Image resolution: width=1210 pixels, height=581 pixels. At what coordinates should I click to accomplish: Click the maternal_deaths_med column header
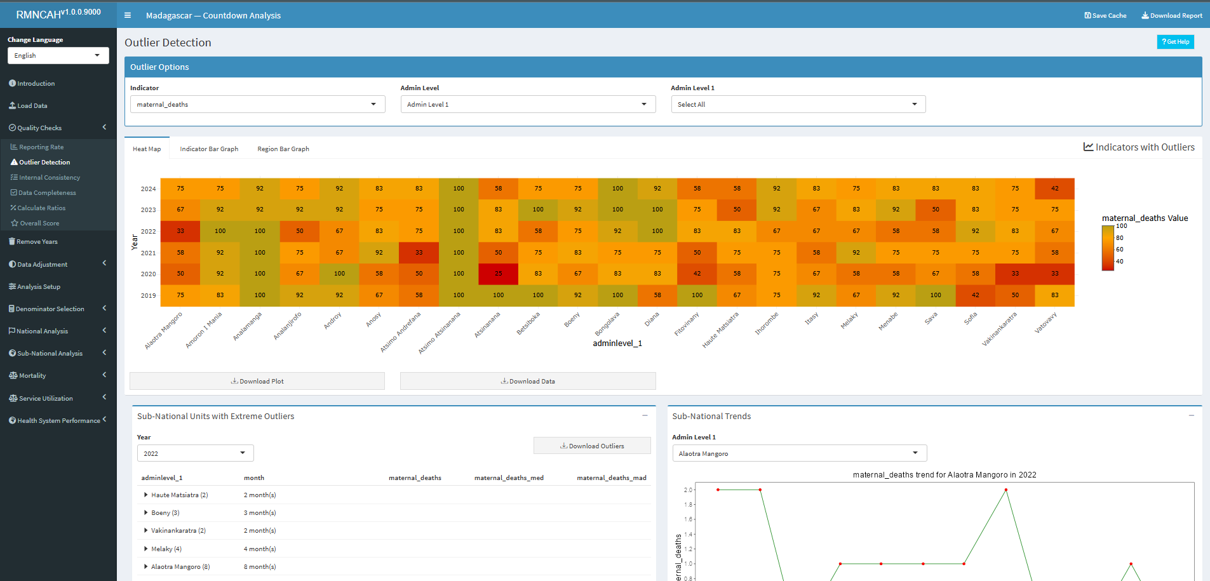pos(509,477)
